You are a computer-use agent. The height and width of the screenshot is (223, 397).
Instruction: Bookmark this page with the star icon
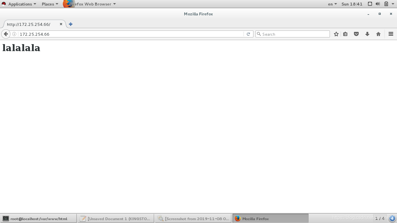click(x=336, y=34)
